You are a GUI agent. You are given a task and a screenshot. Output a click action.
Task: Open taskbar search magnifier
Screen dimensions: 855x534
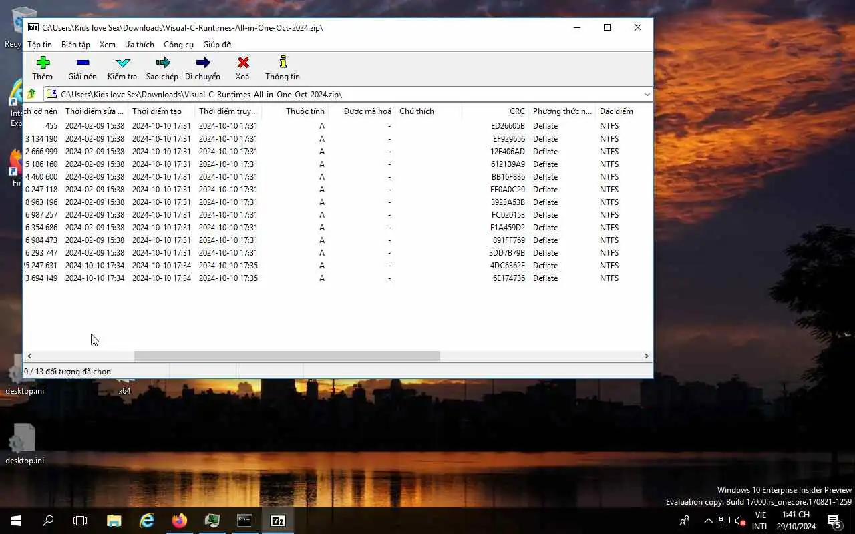point(48,521)
